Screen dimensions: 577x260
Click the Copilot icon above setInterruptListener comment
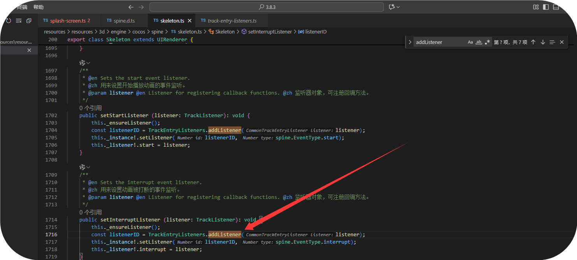click(x=82, y=167)
